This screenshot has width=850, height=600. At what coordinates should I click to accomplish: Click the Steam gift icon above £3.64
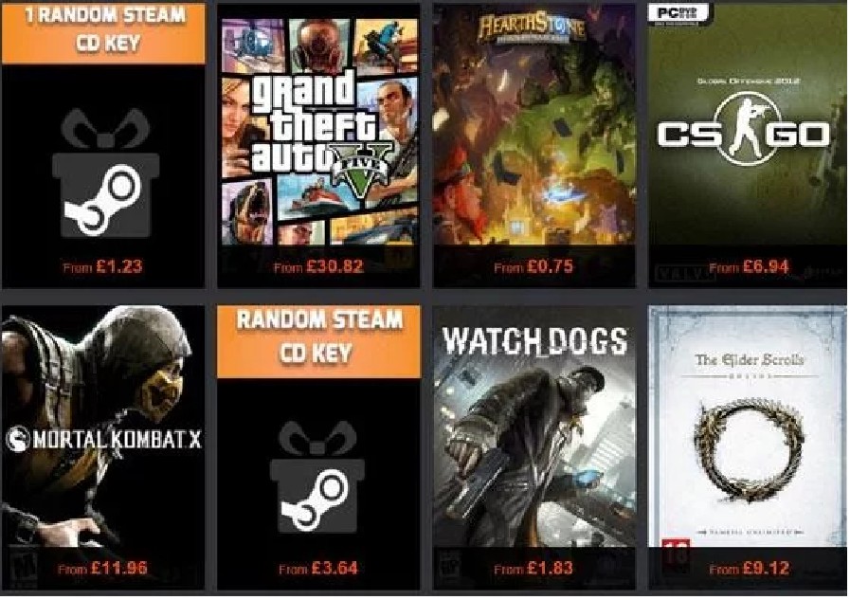click(x=317, y=477)
